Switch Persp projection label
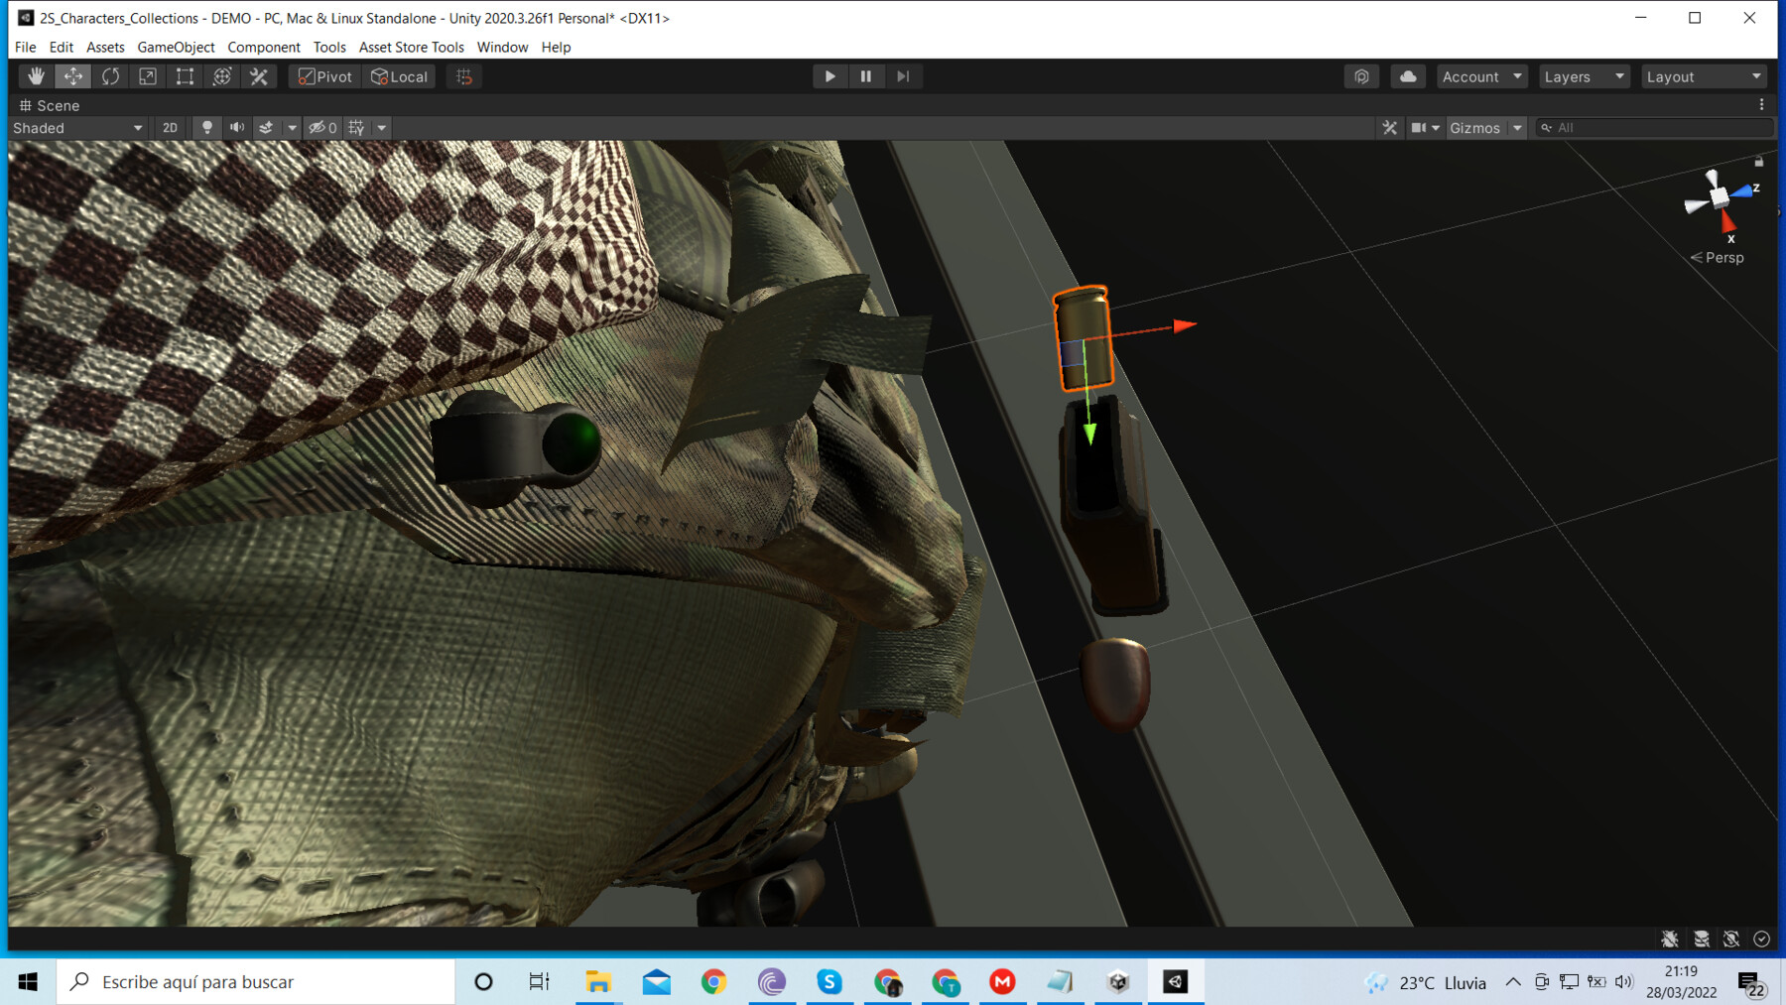This screenshot has height=1005, width=1786. pos(1718,258)
